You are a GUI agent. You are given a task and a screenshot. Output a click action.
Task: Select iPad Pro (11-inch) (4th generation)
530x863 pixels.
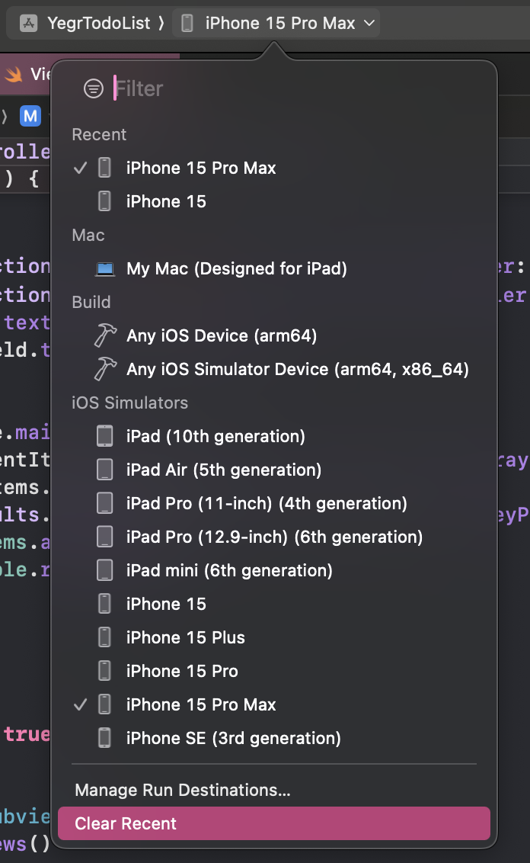[x=274, y=504]
